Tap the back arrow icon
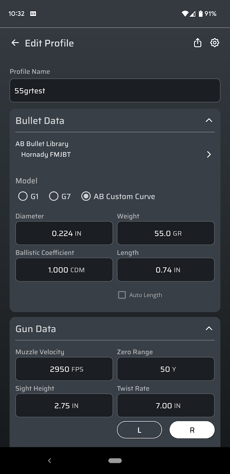 [x=15, y=43]
